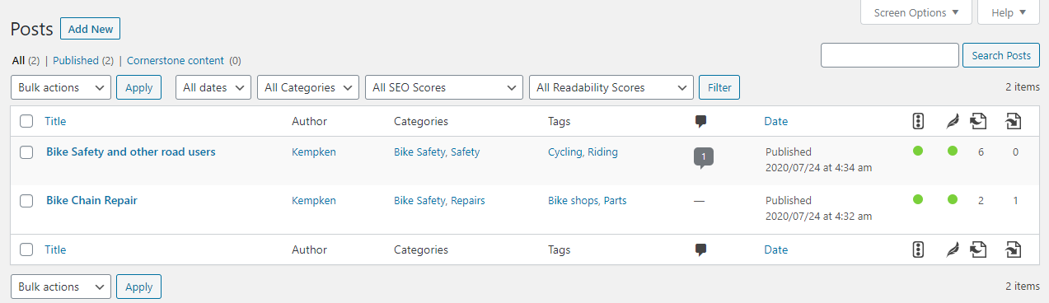The height and width of the screenshot is (303, 1049).
Task: Expand the All Categories filter dropdown
Action: (x=308, y=87)
